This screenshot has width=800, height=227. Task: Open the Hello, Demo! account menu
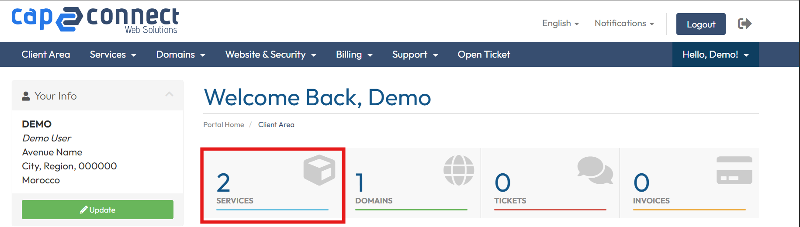click(x=715, y=55)
